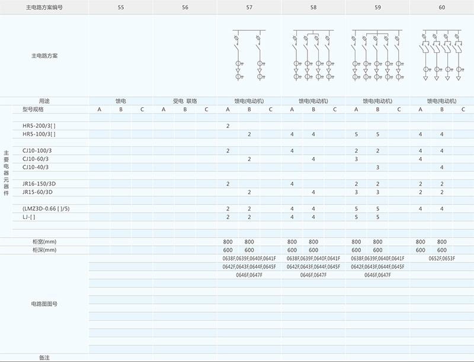Select the CJ10-100/3 row label
This screenshot has width=474, height=362.
click(x=37, y=151)
